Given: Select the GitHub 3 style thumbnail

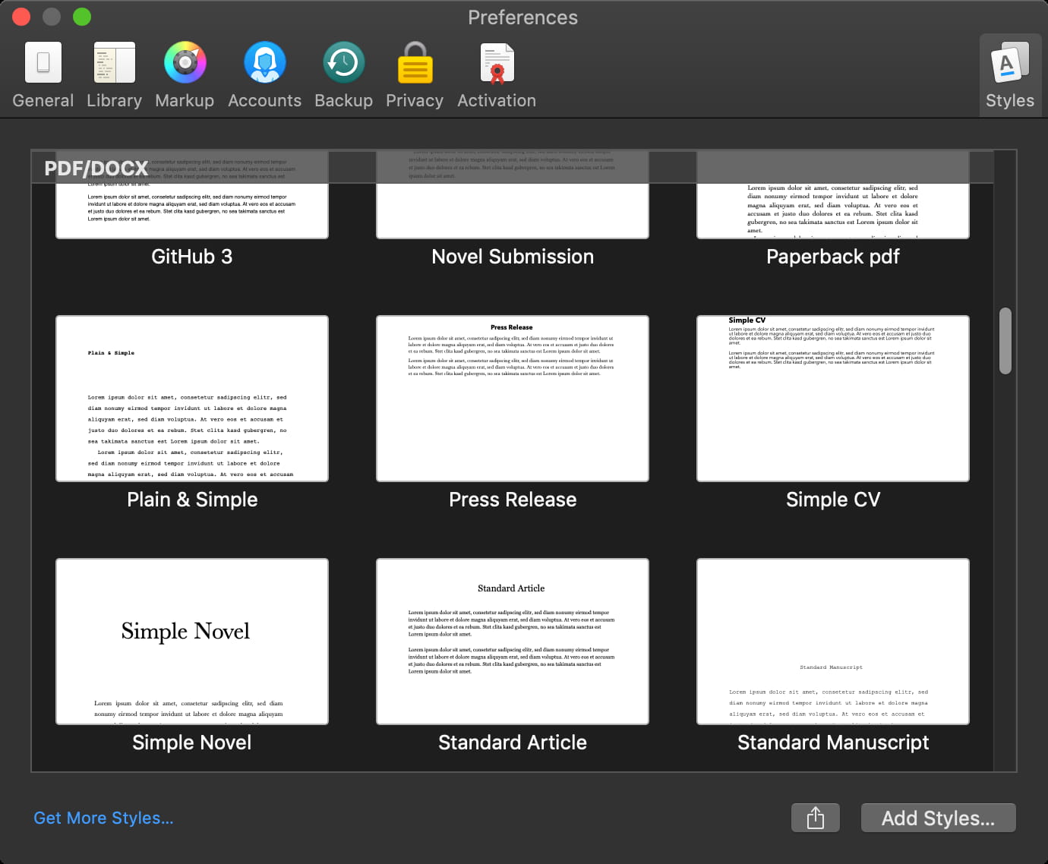Looking at the screenshot, I should 192,194.
